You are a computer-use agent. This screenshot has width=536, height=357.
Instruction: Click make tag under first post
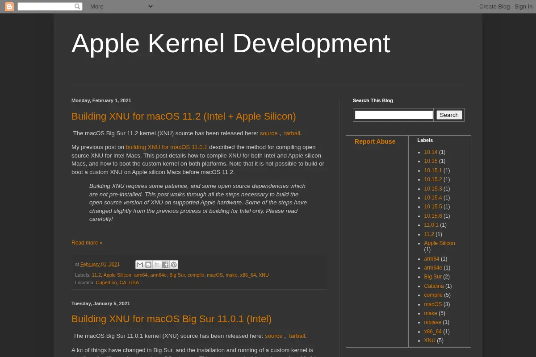(x=231, y=275)
